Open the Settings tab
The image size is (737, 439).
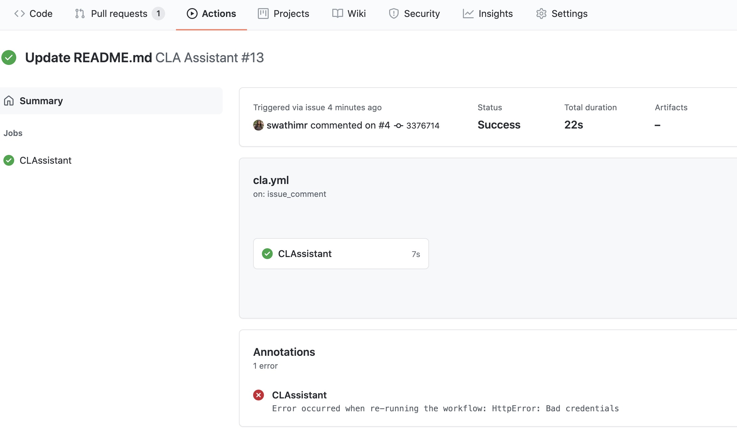click(569, 14)
